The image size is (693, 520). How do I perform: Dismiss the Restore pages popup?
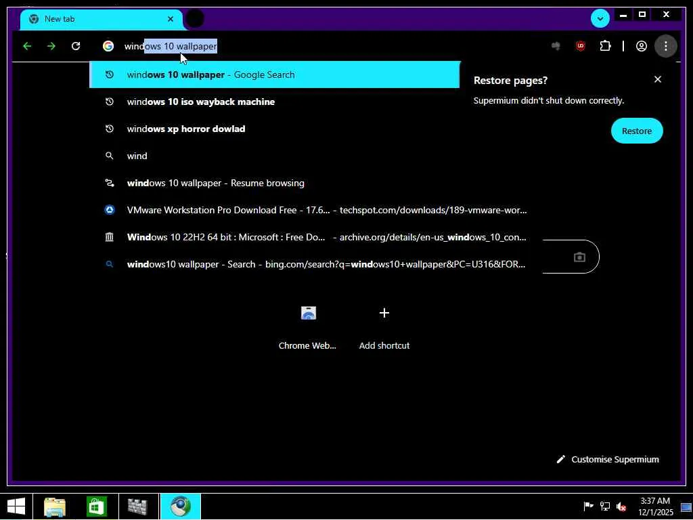pyautogui.click(x=658, y=79)
